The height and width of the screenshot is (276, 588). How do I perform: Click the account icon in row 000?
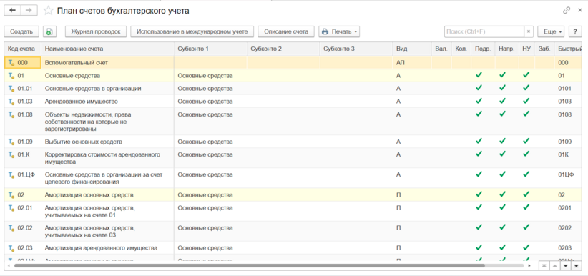click(11, 63)
